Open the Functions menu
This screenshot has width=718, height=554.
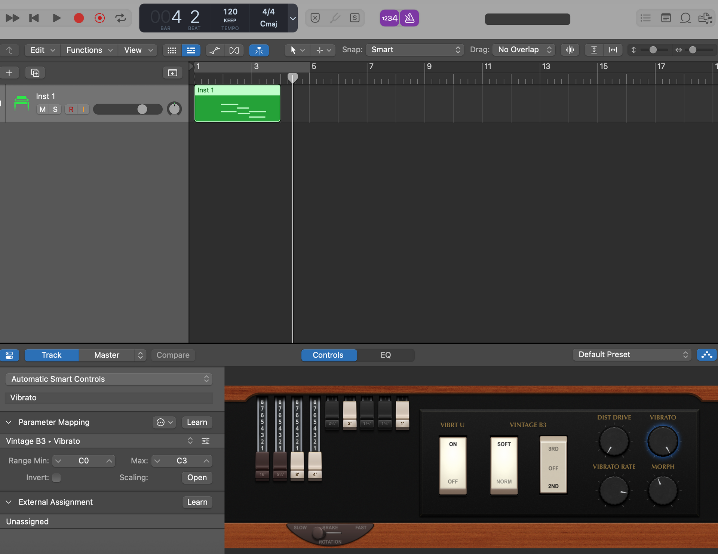pos(89,50)
